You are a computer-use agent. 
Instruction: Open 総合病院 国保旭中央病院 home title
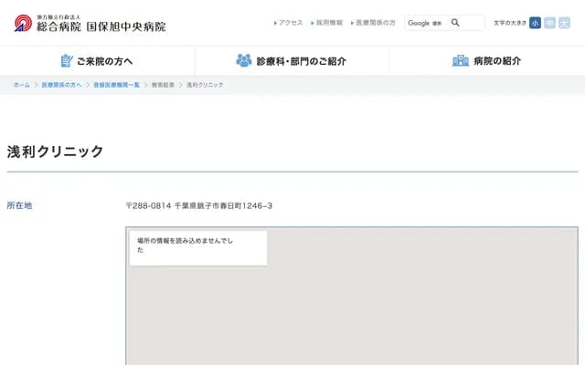click(101, 26)
